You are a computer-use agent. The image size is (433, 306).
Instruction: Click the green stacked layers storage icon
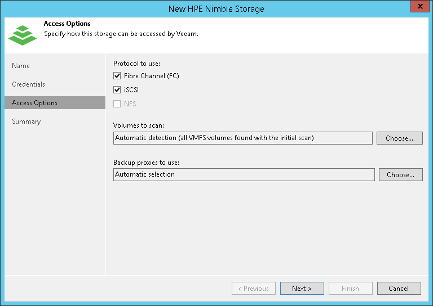point(22,34)
